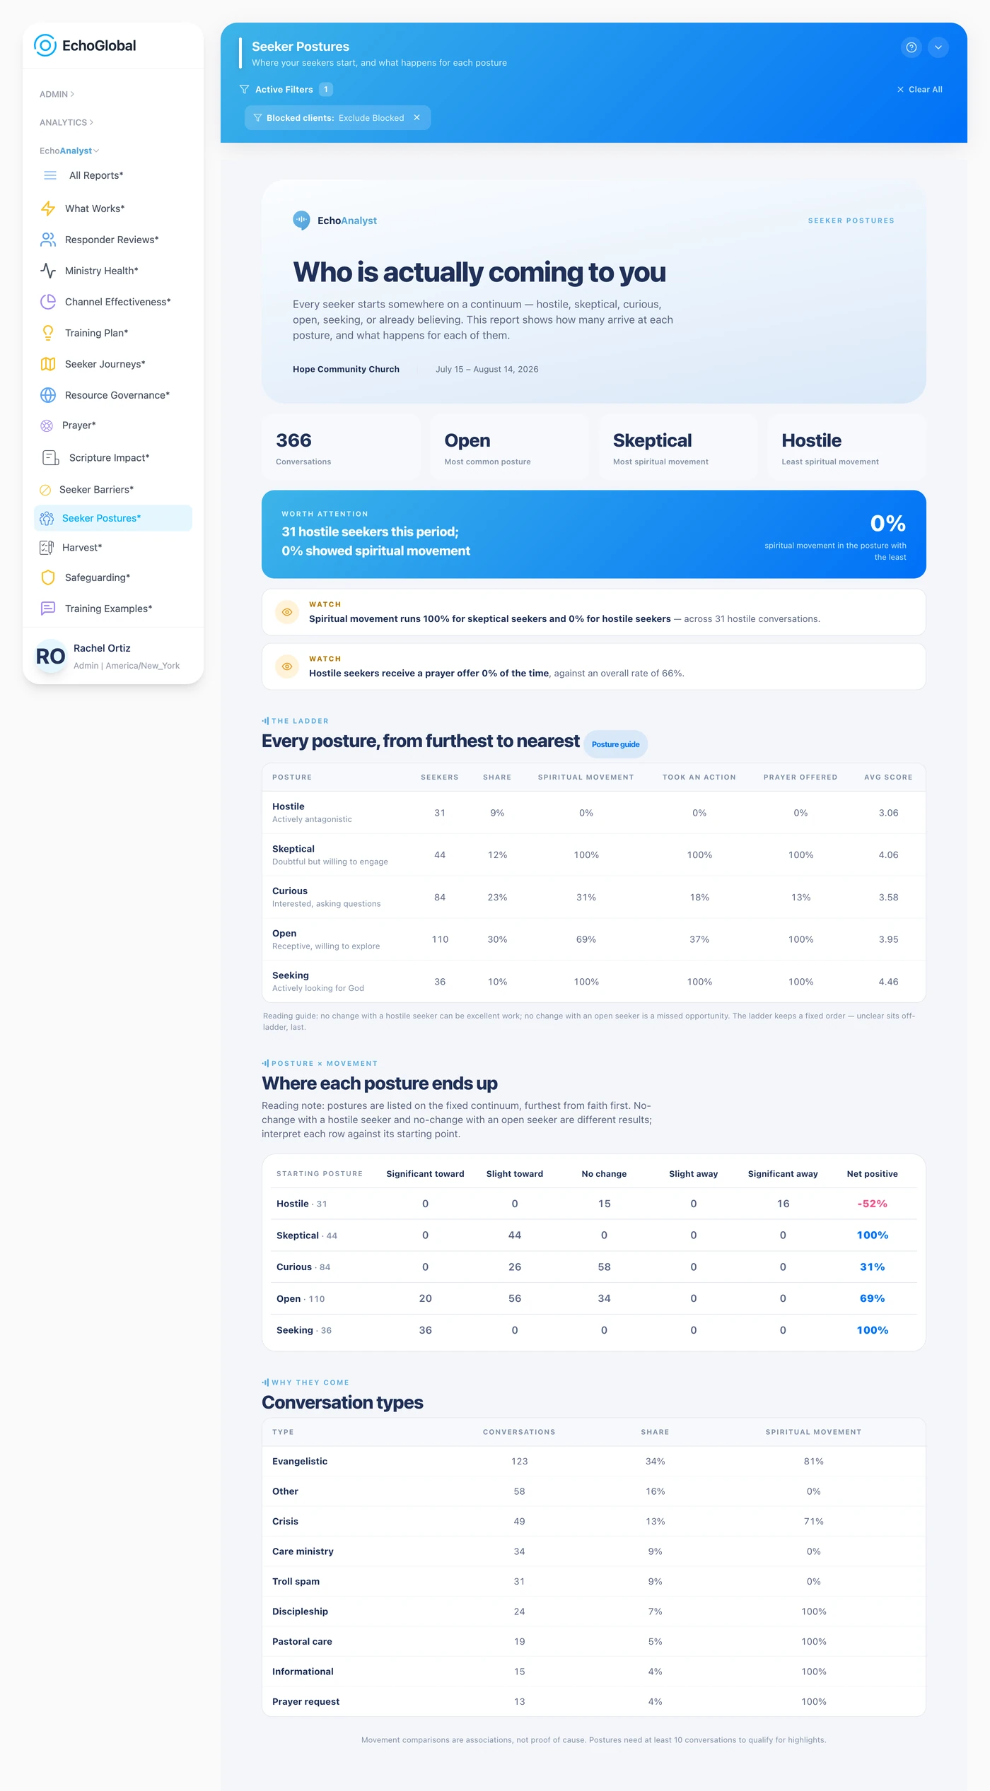The width and height of the screenshot is (990, 1791).
Task: Expand the ADMIN section
Action: [x=57, y=94]
